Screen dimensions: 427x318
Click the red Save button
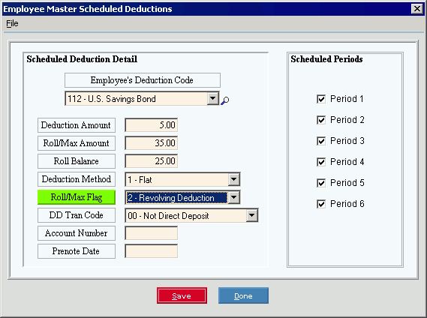tap(182, 295)
